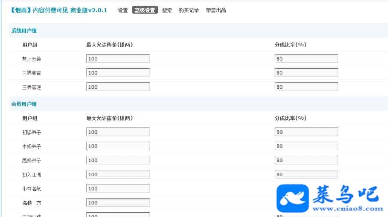Click the max price input for 初入江湖

(x=118, y=175)
